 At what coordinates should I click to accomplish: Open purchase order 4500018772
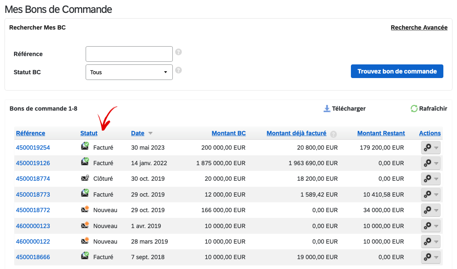33,210
